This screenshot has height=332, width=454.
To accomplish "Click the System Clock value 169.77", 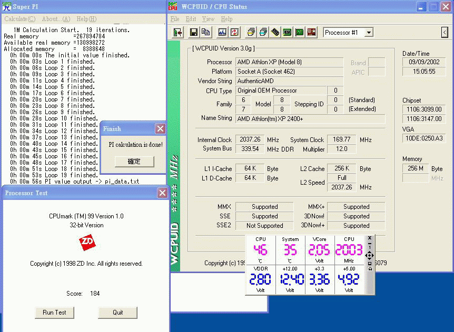I will coord(342,139).
